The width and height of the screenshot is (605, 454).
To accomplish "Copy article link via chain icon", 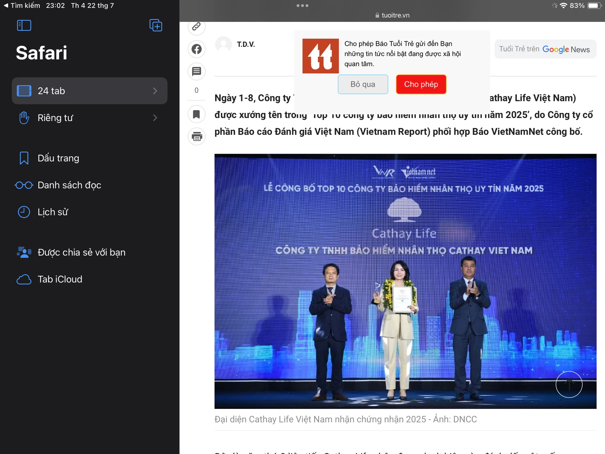I will pyautogui.click(x=197, y=27).
